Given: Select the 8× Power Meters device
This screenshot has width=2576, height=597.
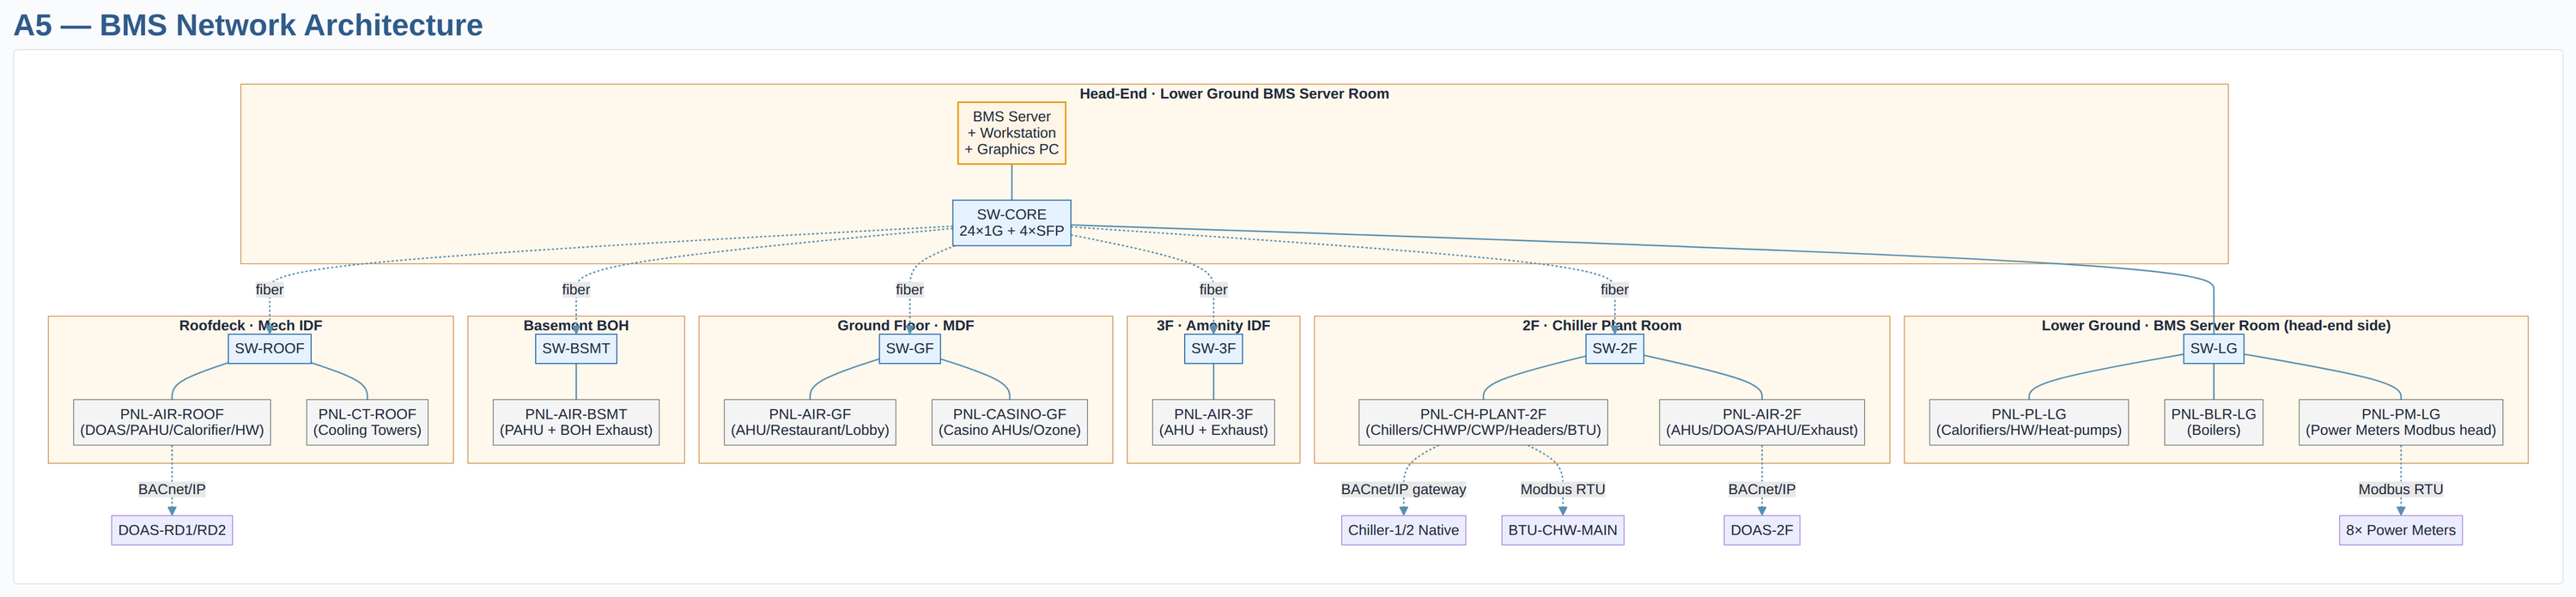Looking at the screenshot, I should coord(2400,530).
